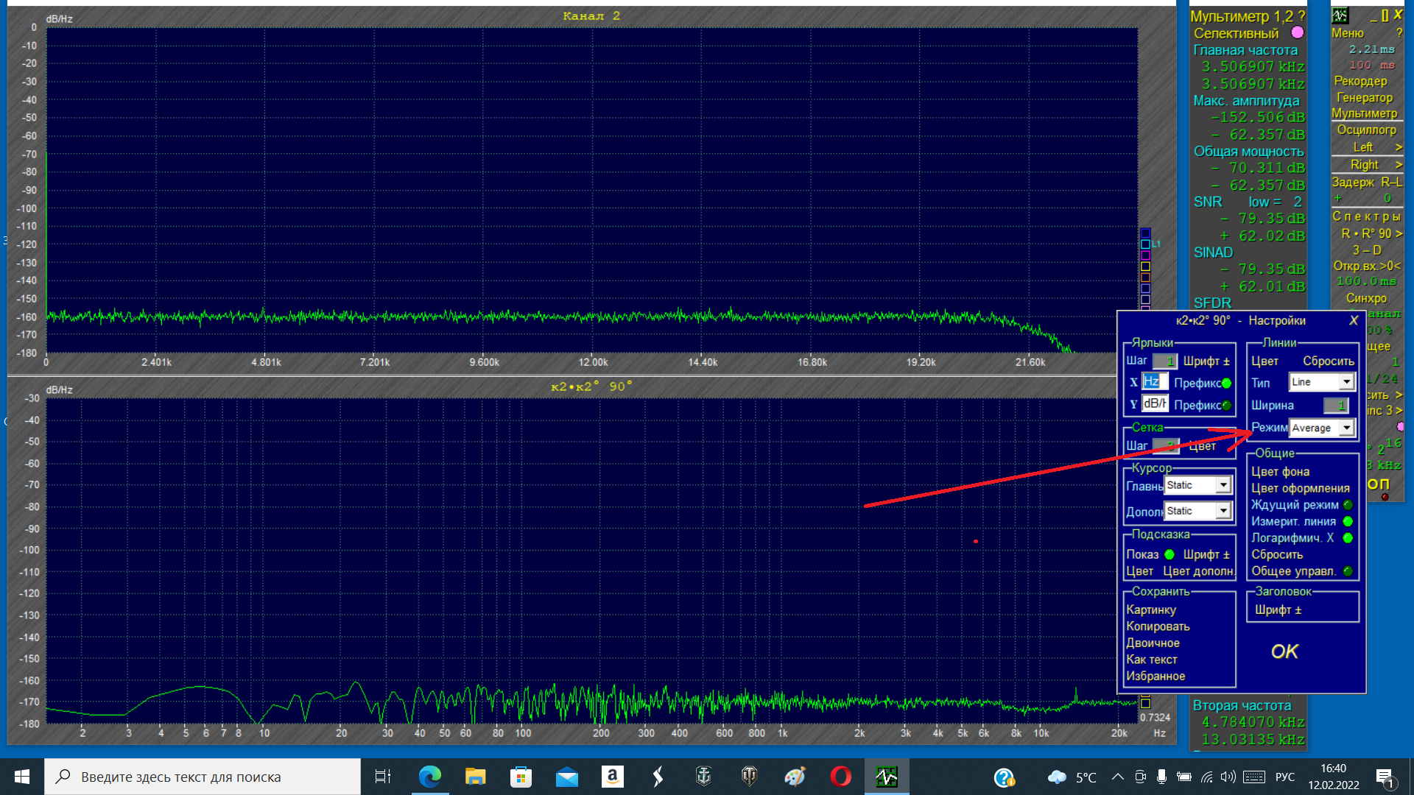
Task: Click the oscilloscope app icon beside Меню
Action: pos(1340,15)
